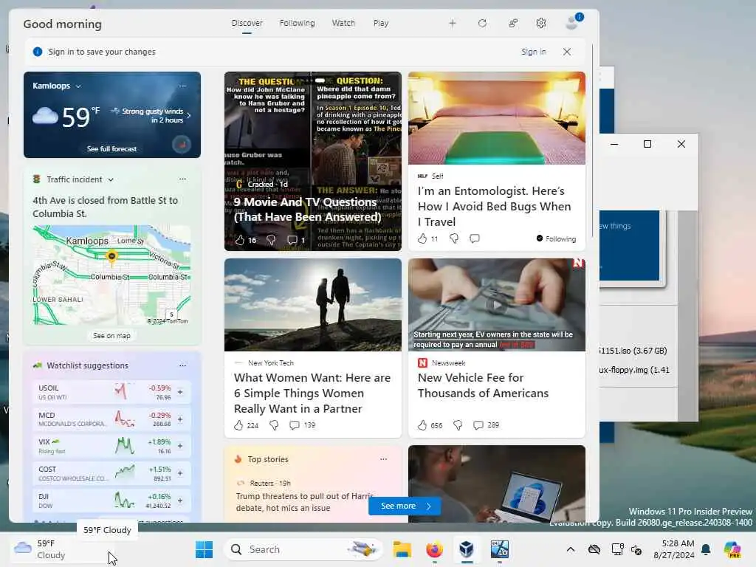Open Firefox from taskbar
Viewport: 756px width, 567px height.
click(434, 549)
